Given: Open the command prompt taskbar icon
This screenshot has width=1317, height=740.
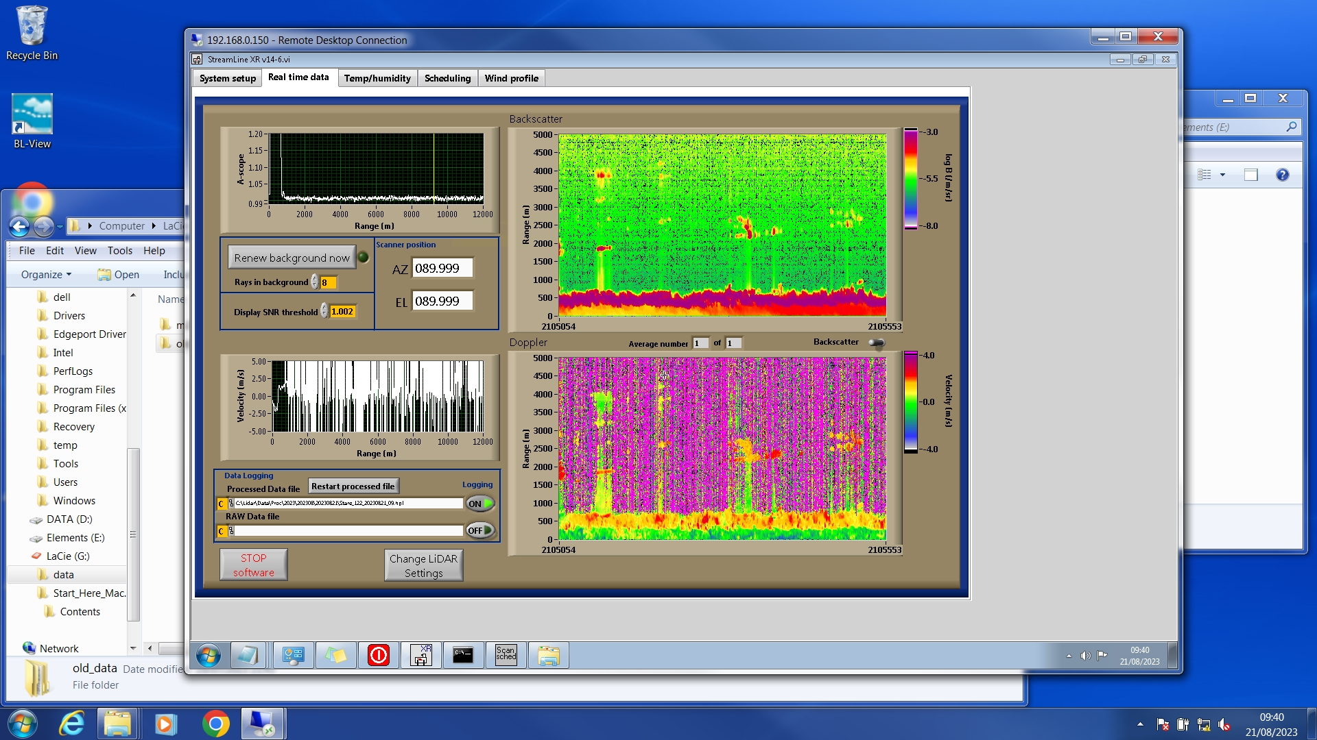Looking at the screenshot, I should tap(463, 655).
